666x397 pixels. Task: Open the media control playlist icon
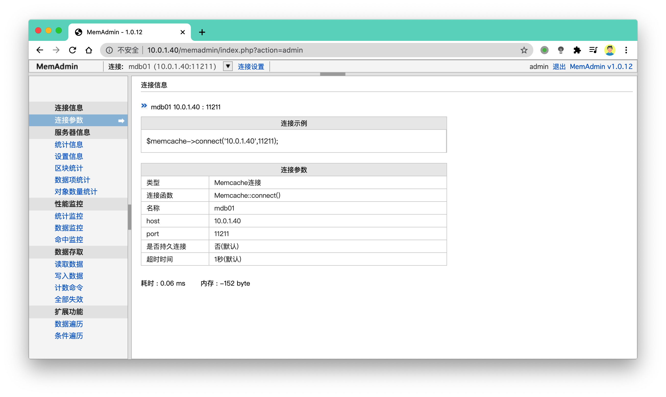pyautogui.click(x=593, y=50)
